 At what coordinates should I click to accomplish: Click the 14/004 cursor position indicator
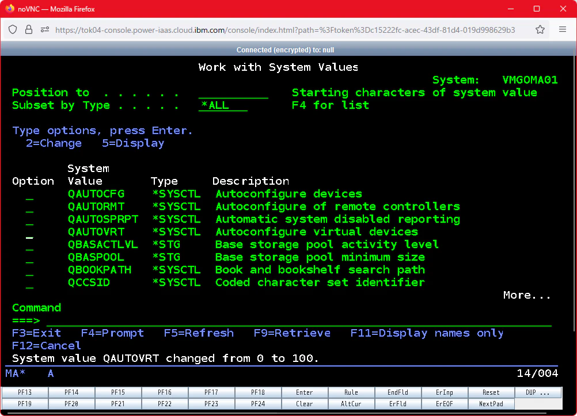pos(537,373)
